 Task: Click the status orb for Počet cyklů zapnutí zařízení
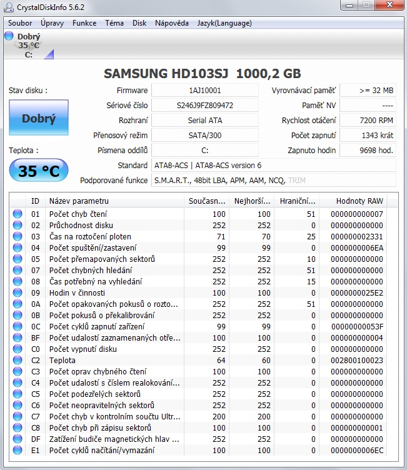coord(18,326)
